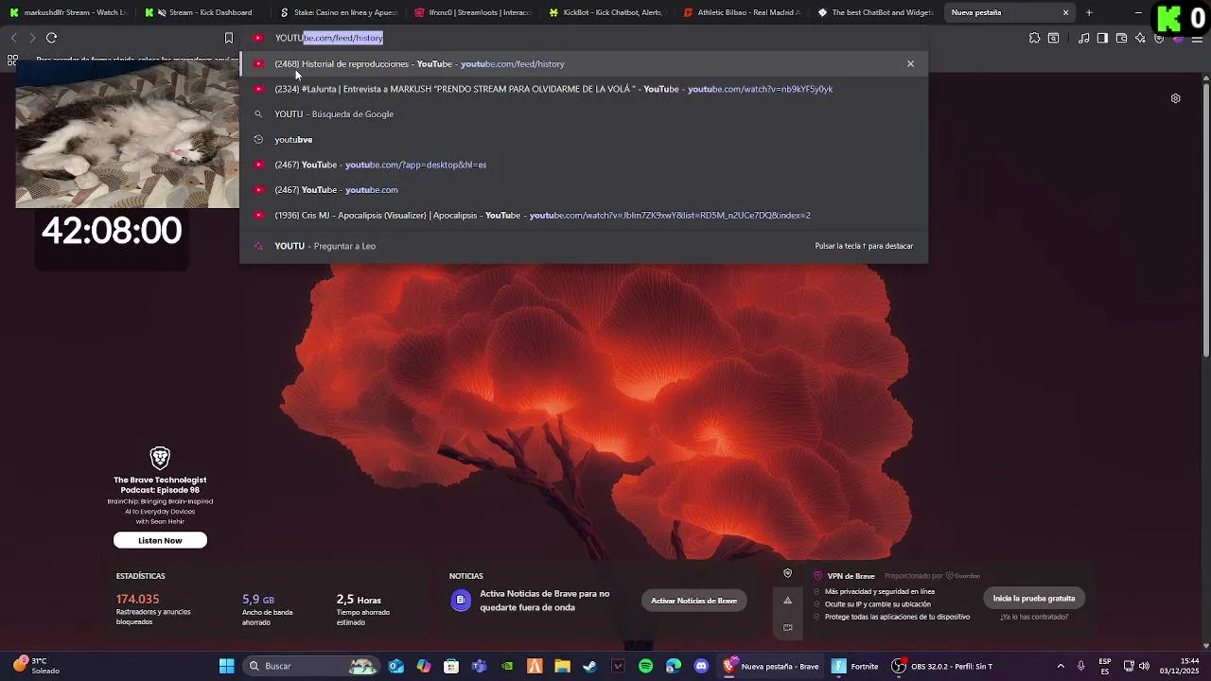Click the Listen Now button
Screen dimensions: 1211x681
160,540
